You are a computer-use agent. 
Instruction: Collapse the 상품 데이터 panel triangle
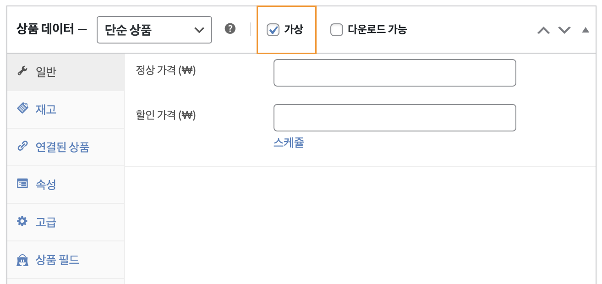(585, 30)
